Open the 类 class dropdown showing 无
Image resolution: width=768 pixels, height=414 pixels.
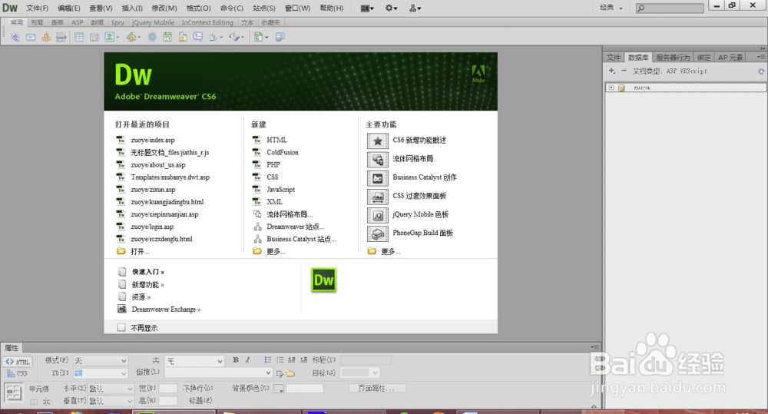[194, 361]
